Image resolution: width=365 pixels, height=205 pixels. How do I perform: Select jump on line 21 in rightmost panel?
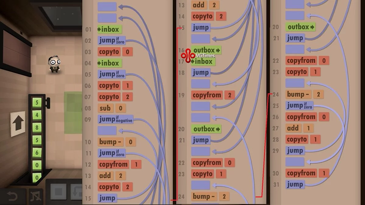point(295,38)
